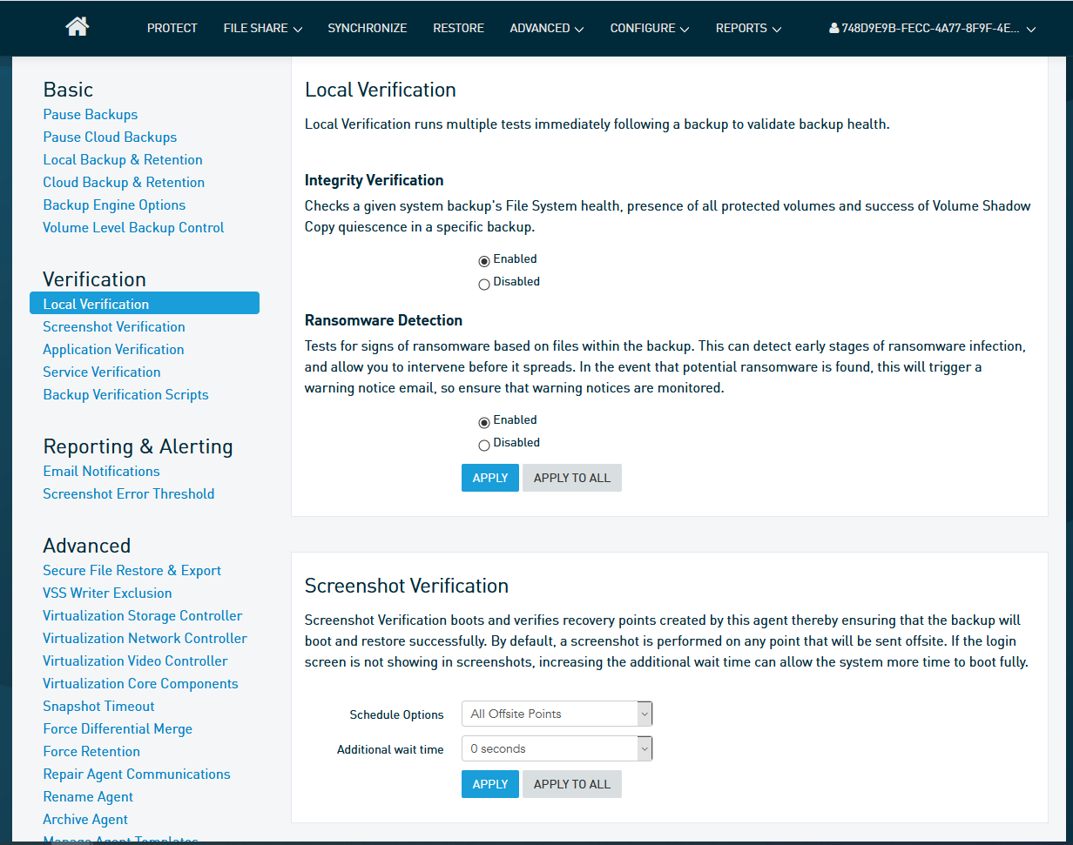Click the Verification sidebar heading
The width and height of the screenshot is (1073, 845).
tap(95, 279)
